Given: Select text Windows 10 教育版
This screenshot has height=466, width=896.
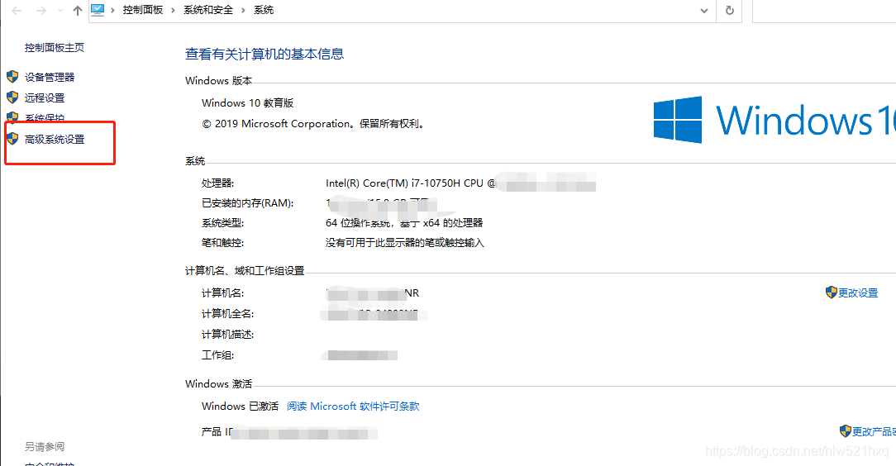Looking at the screenshot, I should point(247,102).
